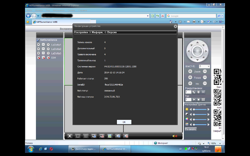Viewport: 250px width, 156px height.
Task: Choose four-window grid layout
Action: [86, 136]
